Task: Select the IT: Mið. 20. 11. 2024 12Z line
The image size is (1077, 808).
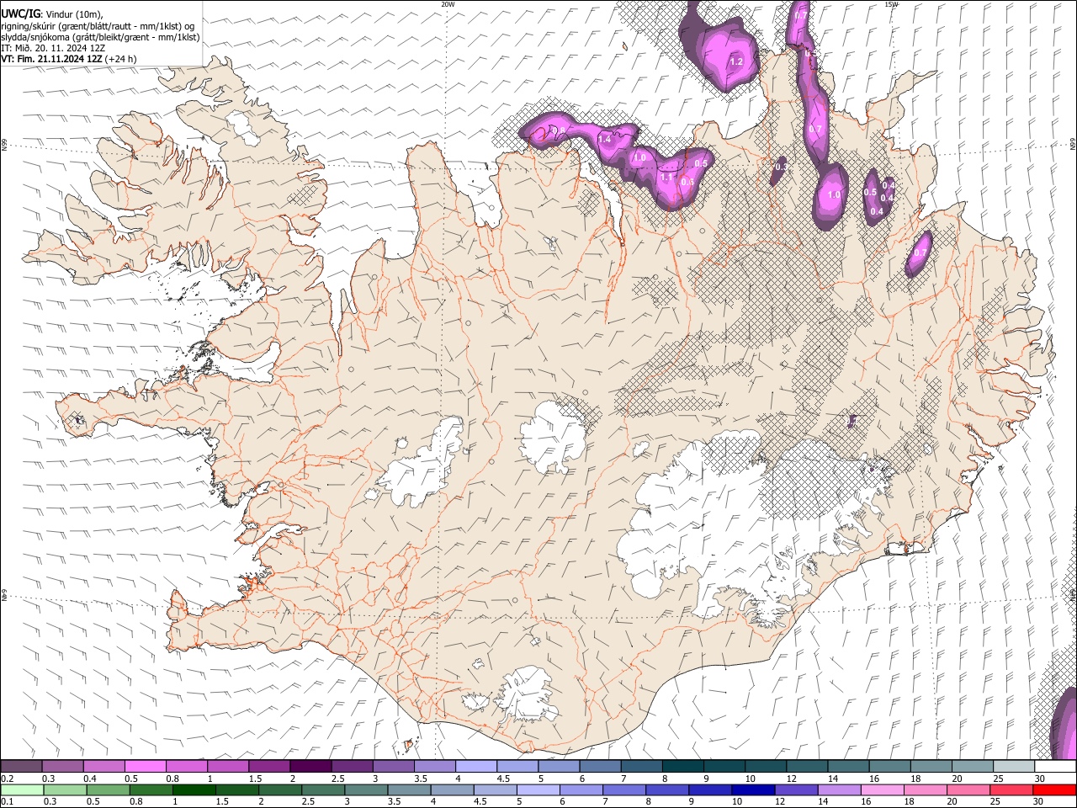Action: point(53,48)
